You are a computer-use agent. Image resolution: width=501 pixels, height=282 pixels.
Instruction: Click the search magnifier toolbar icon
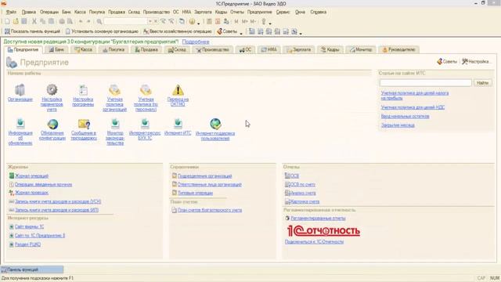click(99, 21)
